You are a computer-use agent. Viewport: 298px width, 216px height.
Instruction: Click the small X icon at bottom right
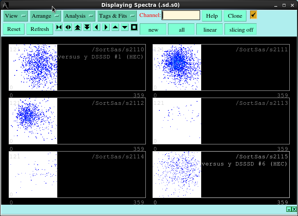point(294,209)
